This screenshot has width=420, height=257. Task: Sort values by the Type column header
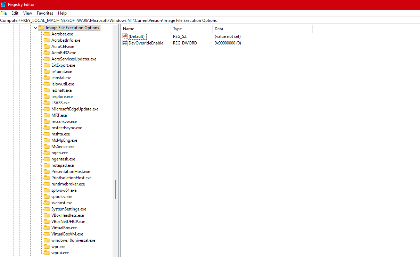tap(192, 29)
